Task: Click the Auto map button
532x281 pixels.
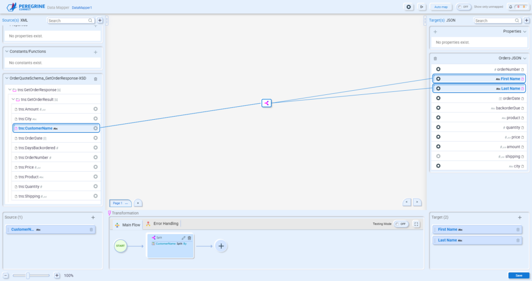Action: point(441,7)
